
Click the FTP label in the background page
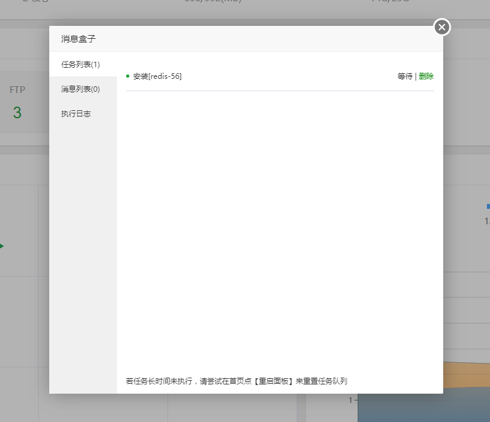[x=17, y=90]
